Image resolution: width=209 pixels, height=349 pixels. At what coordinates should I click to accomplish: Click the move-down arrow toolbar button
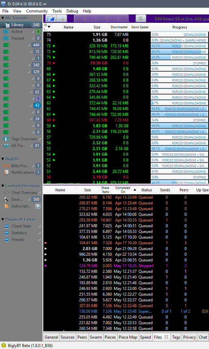[x=90, y=18]
